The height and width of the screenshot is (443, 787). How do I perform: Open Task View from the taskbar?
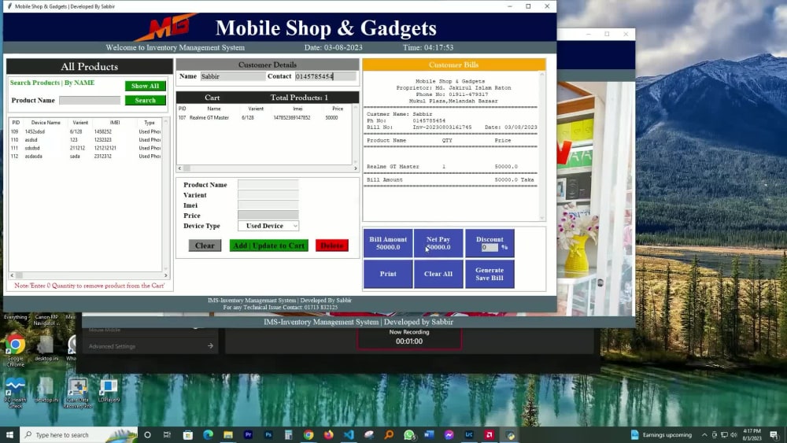pos(167,435)
